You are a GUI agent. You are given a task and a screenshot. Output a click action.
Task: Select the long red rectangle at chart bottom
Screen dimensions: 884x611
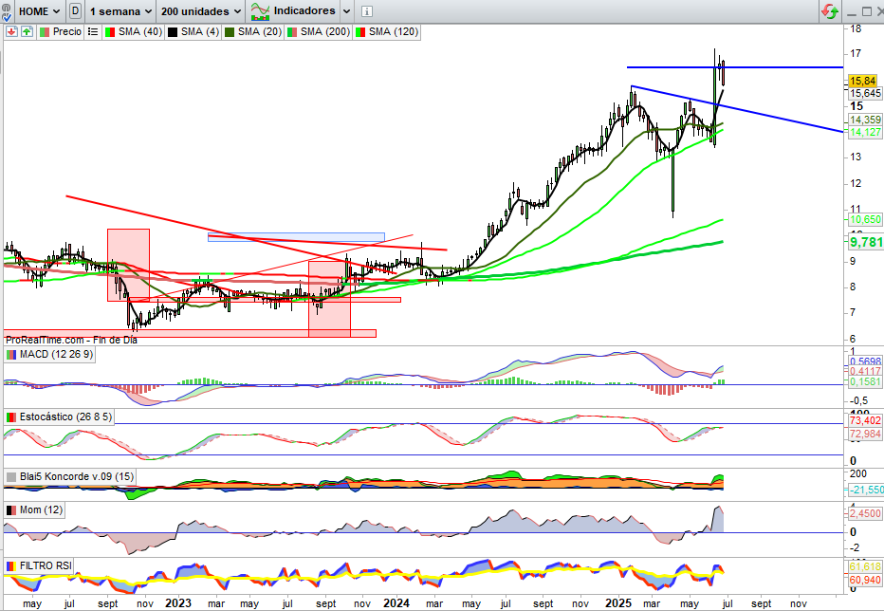coord(190,333)
